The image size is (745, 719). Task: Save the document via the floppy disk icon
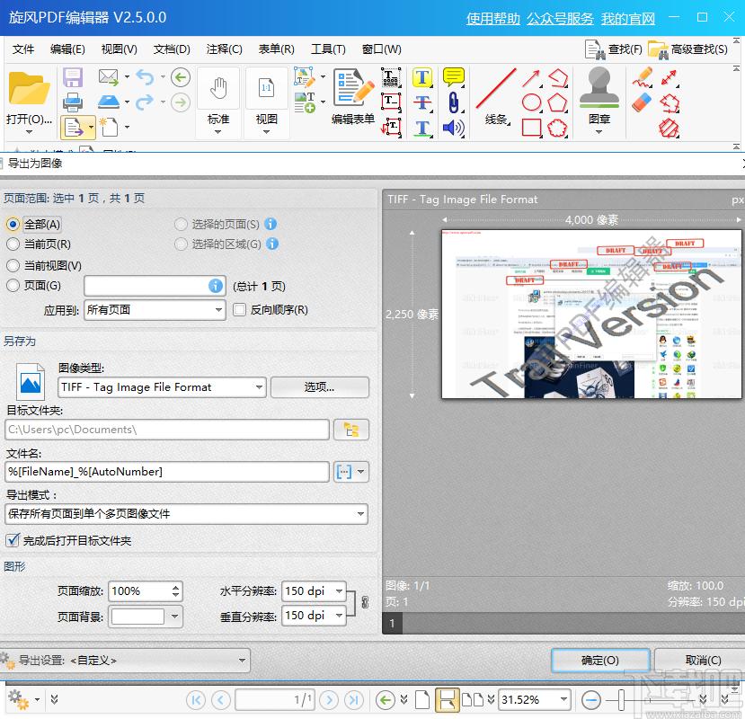click(x=73, y=77)
